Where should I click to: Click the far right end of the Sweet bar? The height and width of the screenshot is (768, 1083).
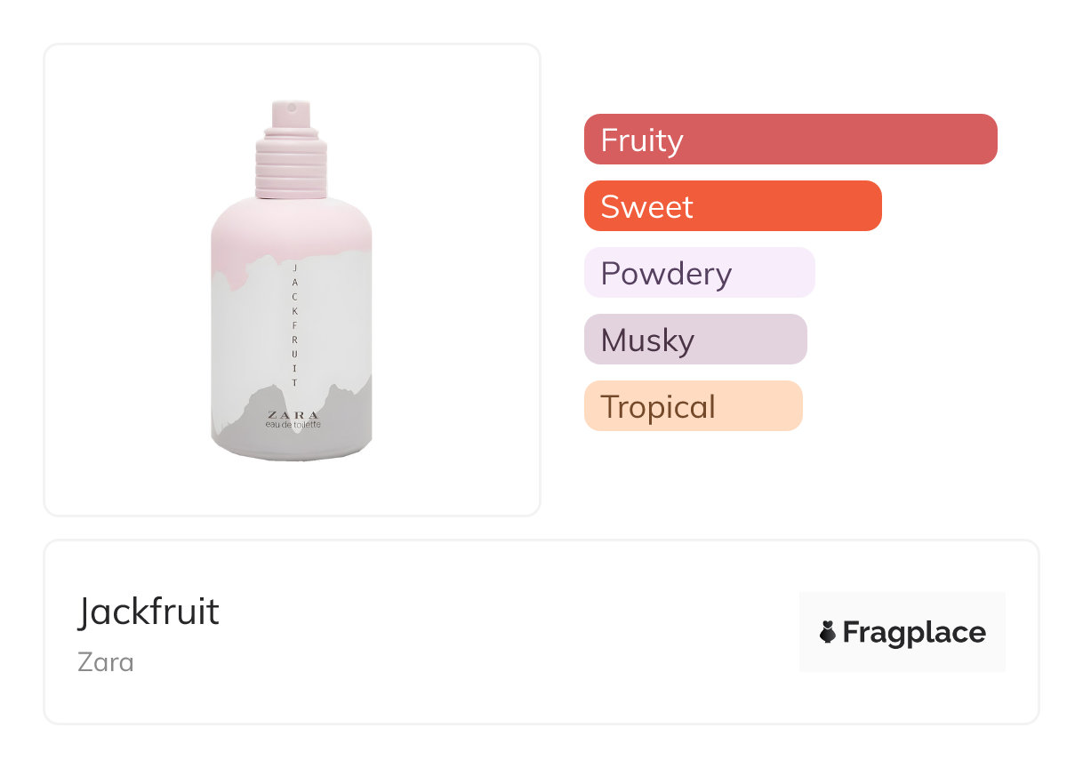870,206
